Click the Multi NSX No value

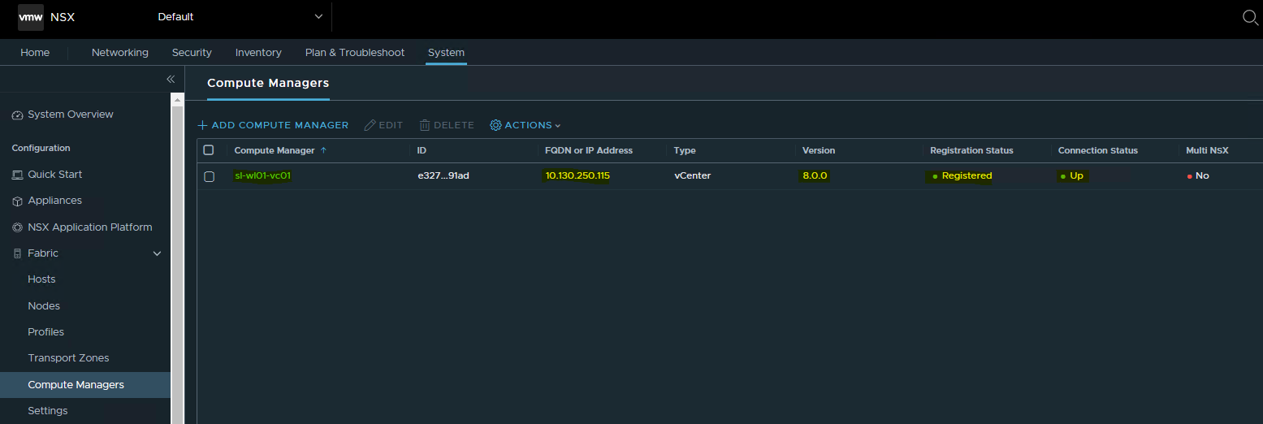click(x=1198, y=175)
